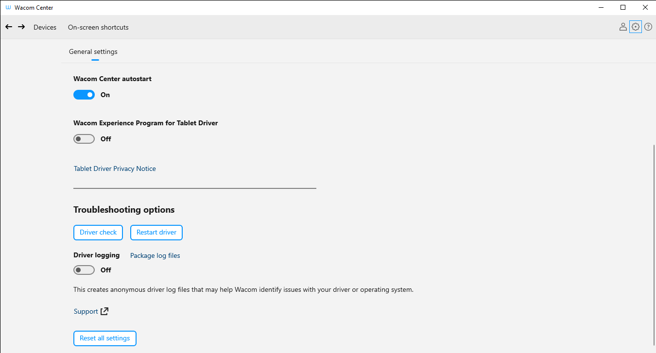Open the user account profile icon

pyautogui.click(x=623, y=27)
